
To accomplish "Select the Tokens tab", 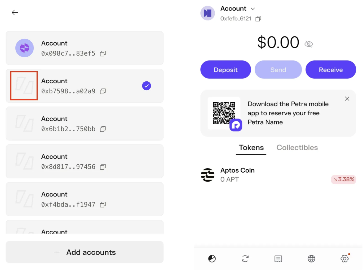I will (251, 148).
